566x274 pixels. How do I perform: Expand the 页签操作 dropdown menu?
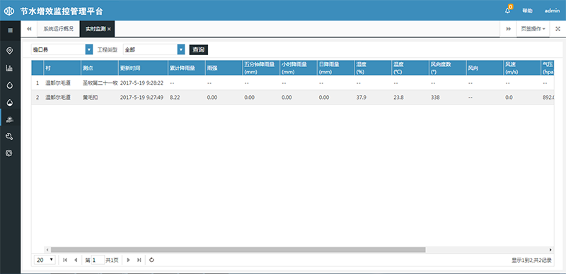[x=533, y=29]
